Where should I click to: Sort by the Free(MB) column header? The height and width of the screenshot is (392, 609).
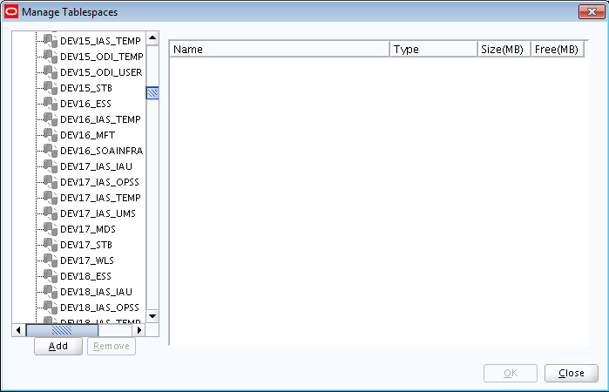point(558,50)
